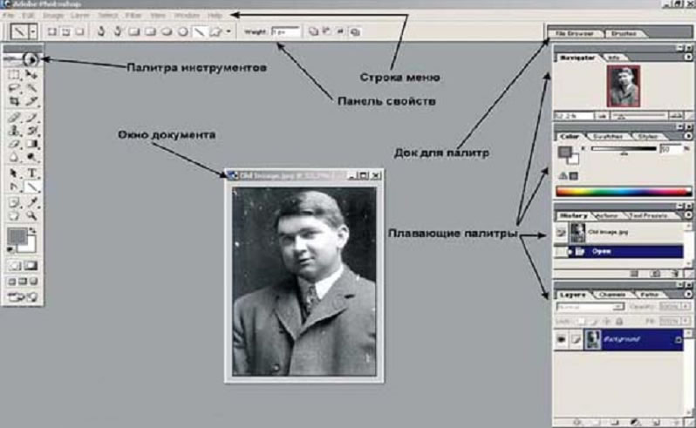Enable Fill Pixels mode in options bar
Image resolution: width=696 pixels, height=428 pixels.
80,31
